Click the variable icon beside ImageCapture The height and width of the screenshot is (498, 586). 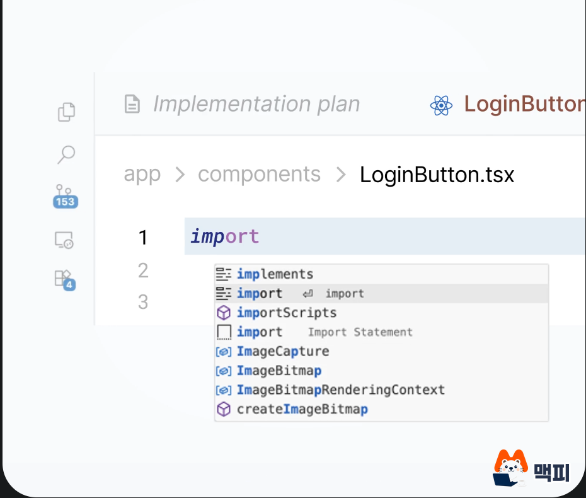(x=224, y=352)
